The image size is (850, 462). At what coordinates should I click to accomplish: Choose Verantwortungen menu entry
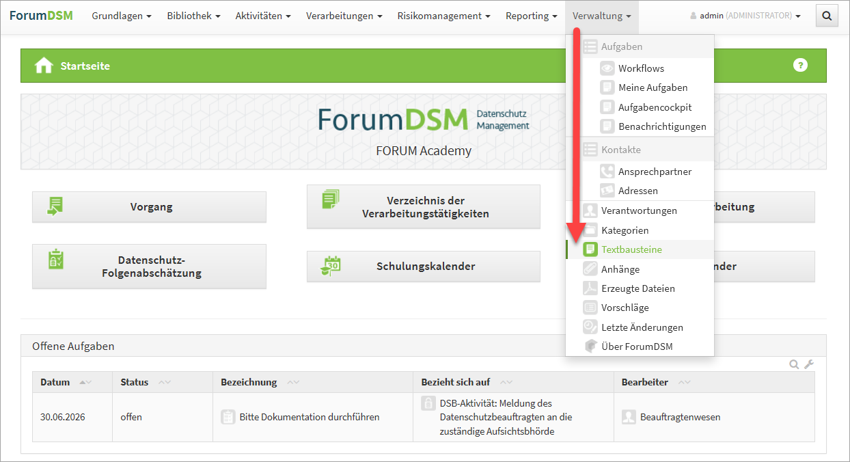coord(640,210)
